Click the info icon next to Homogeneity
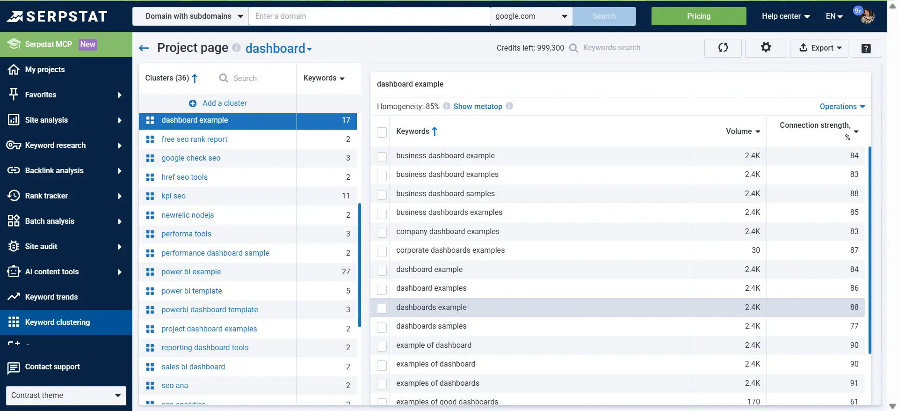898x411 pixels. coord(447,106)
